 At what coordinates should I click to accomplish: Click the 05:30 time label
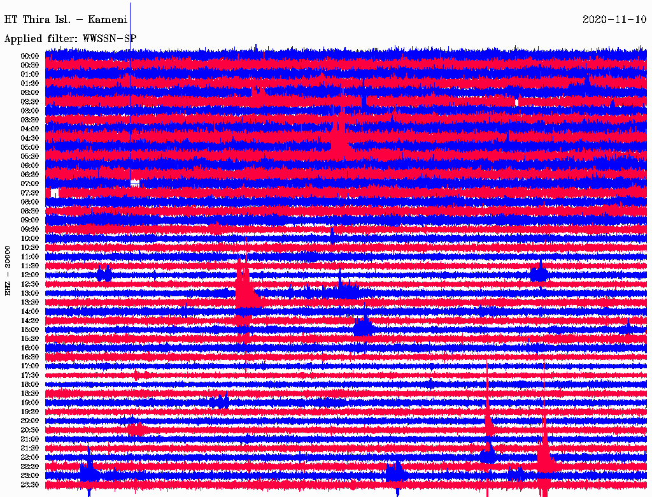point(29,156)
